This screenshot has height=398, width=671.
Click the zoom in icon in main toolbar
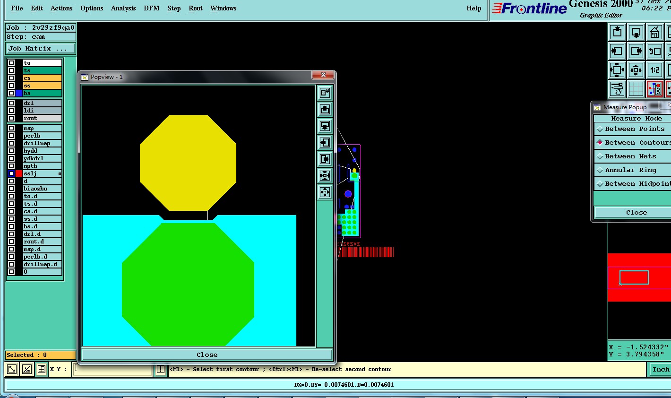pos(617,70)
